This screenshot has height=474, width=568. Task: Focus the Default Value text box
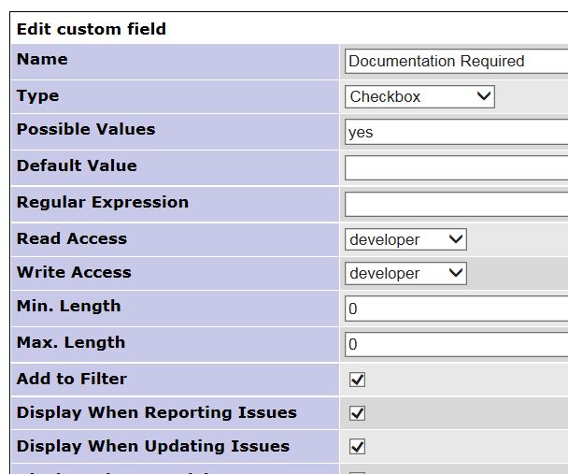point(456,167)
